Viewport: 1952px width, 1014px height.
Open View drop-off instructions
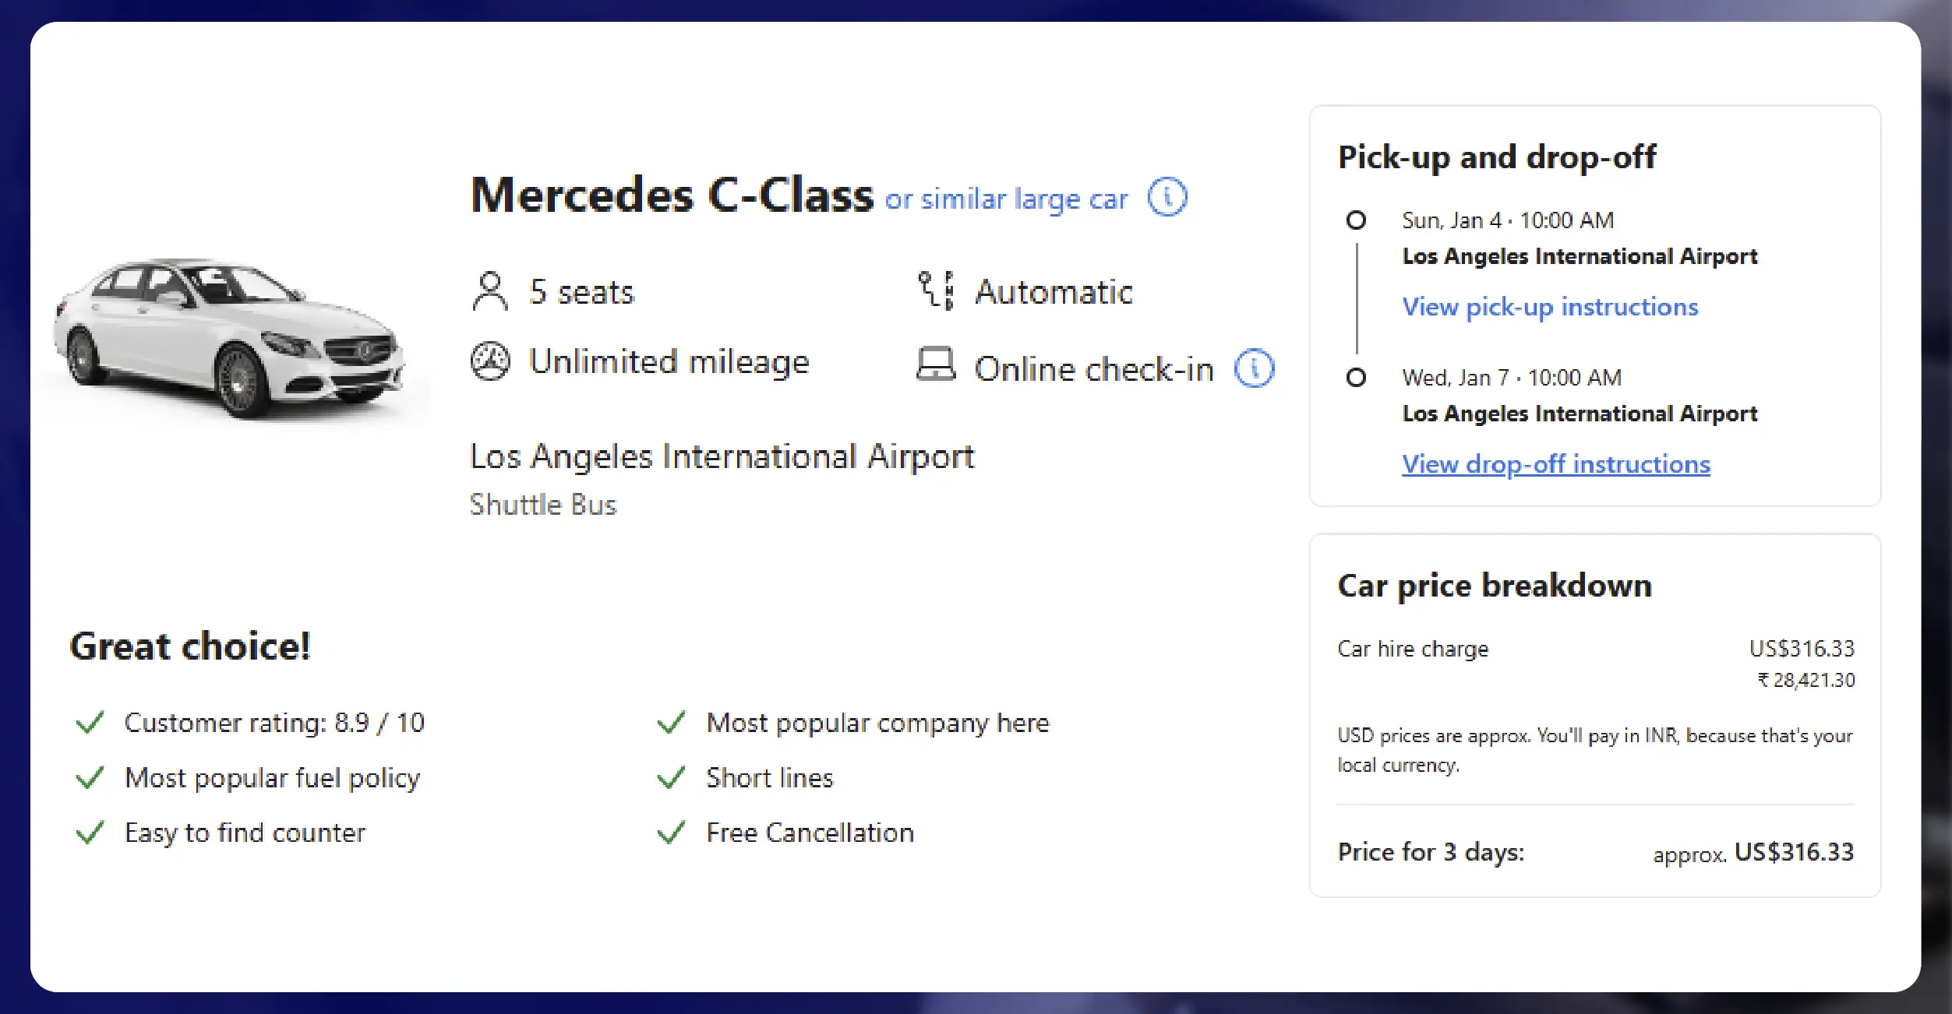click(1555, 464)
